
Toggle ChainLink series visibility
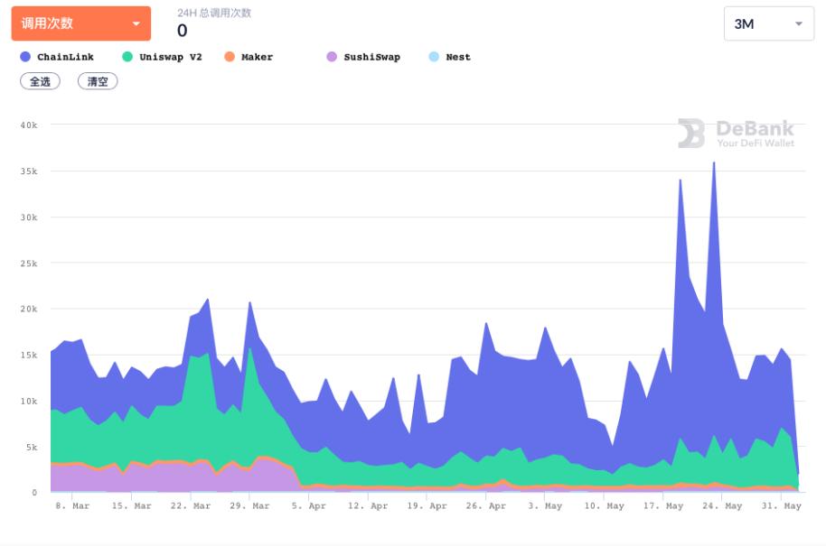coord(65,57)
